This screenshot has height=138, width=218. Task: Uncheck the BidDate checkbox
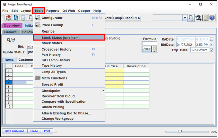tap(212, 45)
